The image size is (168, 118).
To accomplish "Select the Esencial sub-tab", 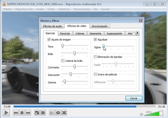I will click(x=50, y=33).
